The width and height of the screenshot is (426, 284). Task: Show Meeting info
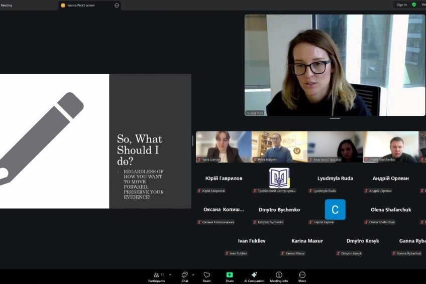tap(279, 276)
